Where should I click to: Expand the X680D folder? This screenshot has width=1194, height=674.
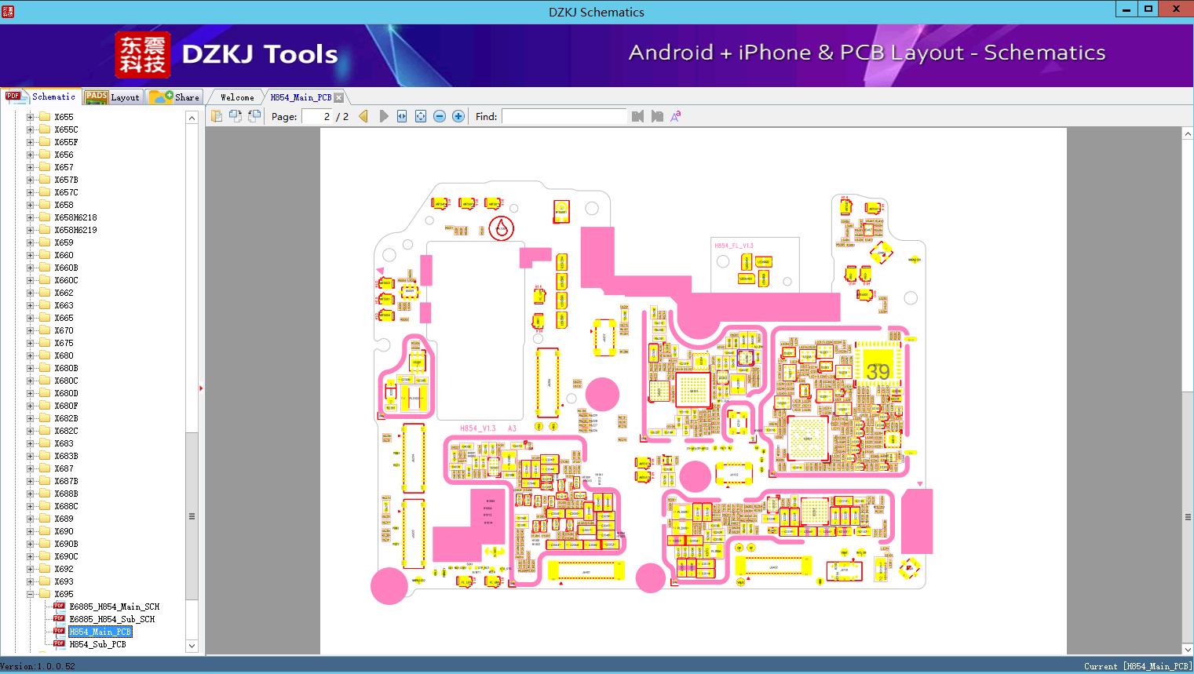30,393
